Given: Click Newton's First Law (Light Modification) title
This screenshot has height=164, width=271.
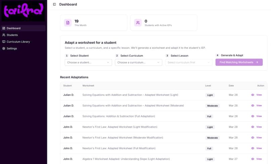Looking at the screenshot, I should pyautogui.click(x=120, y=127).
